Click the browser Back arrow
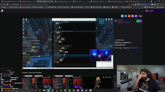This screenshot has width=165, height=92. (2, 5)
